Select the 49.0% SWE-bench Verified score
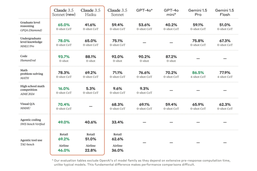Screen dimensions: 257x171 64,122
